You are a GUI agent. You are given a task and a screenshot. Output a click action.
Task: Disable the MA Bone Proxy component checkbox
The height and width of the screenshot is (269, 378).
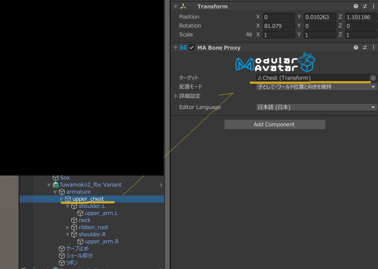click(x=192, y=47)
